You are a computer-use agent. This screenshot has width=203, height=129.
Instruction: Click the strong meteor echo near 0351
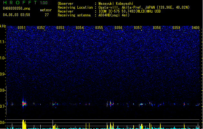point(24,104)
